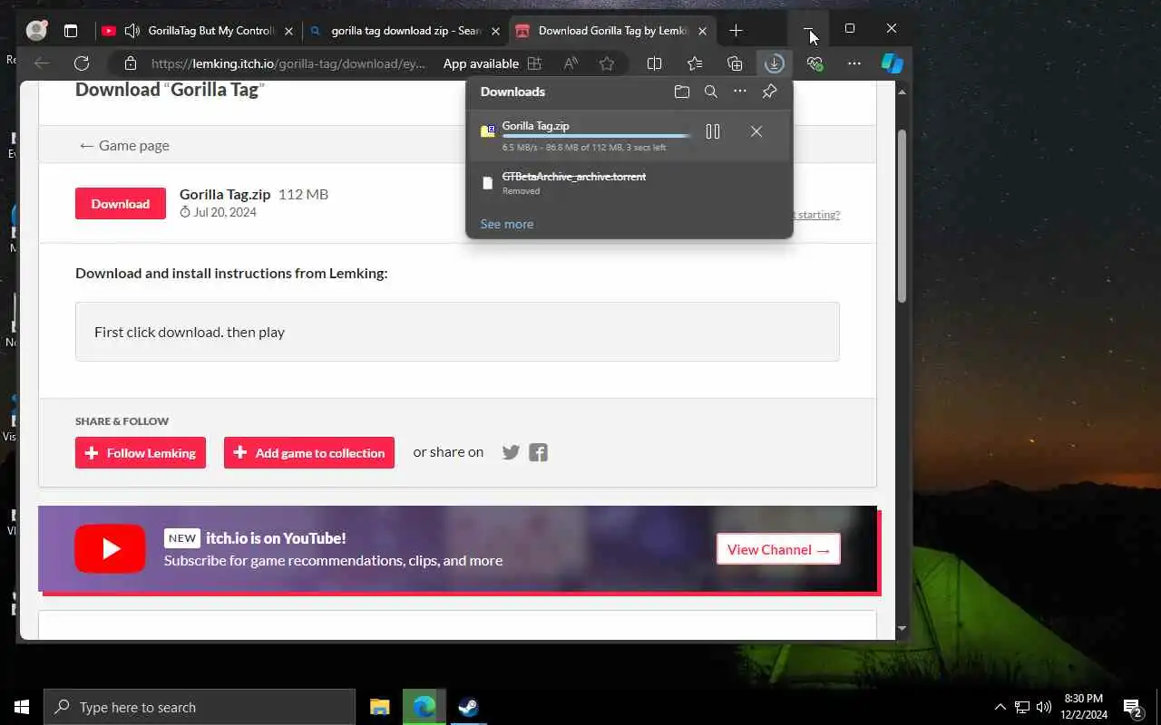Pause the Gorilla Tag.zip download
1161x725 pixels.
coord(713,131)
